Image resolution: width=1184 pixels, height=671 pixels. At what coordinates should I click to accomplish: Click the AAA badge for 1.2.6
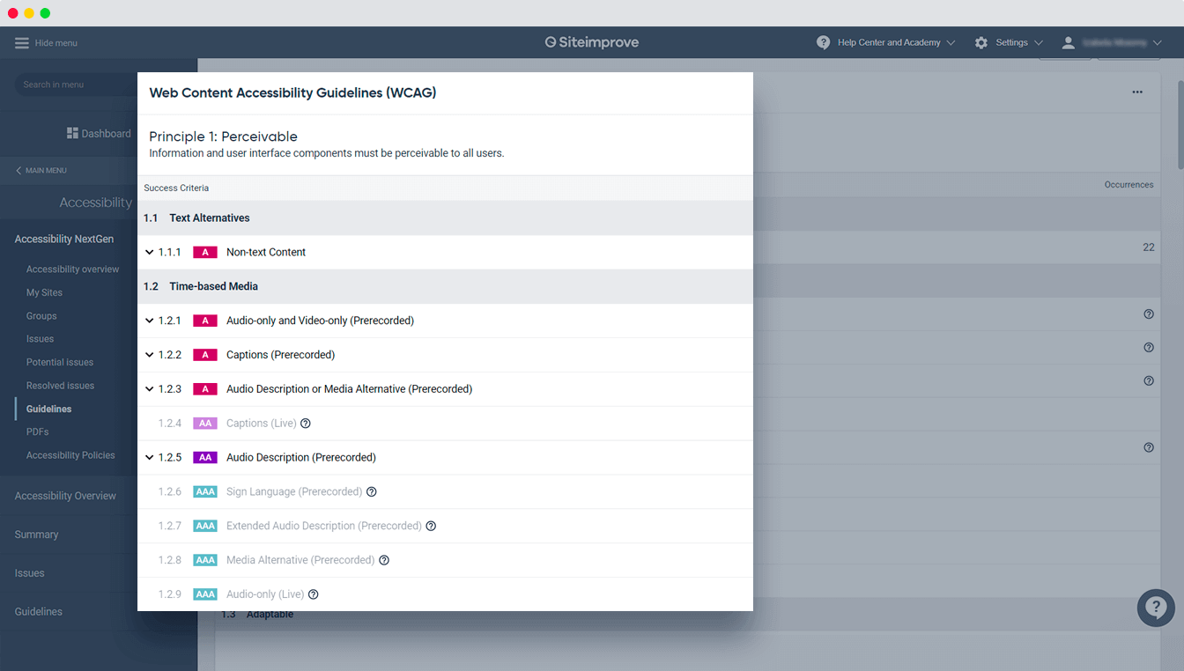(x=205, y=492)
